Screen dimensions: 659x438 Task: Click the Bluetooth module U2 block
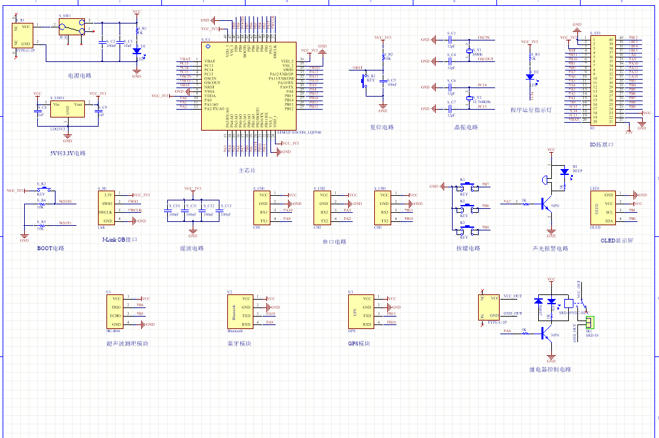point(237,311)
